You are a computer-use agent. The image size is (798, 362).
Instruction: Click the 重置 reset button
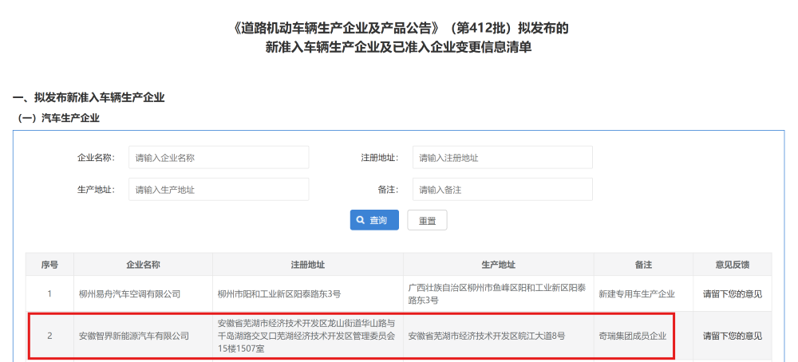(x=427, y=220)
